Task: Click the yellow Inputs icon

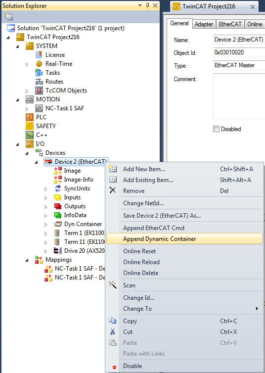Action: click(x=58, y=197)
